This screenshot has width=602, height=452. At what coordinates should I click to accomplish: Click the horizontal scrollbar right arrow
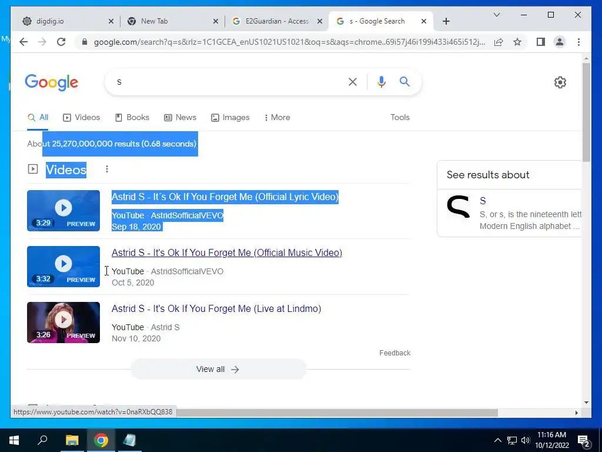pos(576,413)
